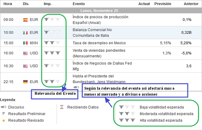Click the two-bull icon for Moderada volatilidad esperada
This screenshot has height=130, width=202.
click(x=127, y=113)
